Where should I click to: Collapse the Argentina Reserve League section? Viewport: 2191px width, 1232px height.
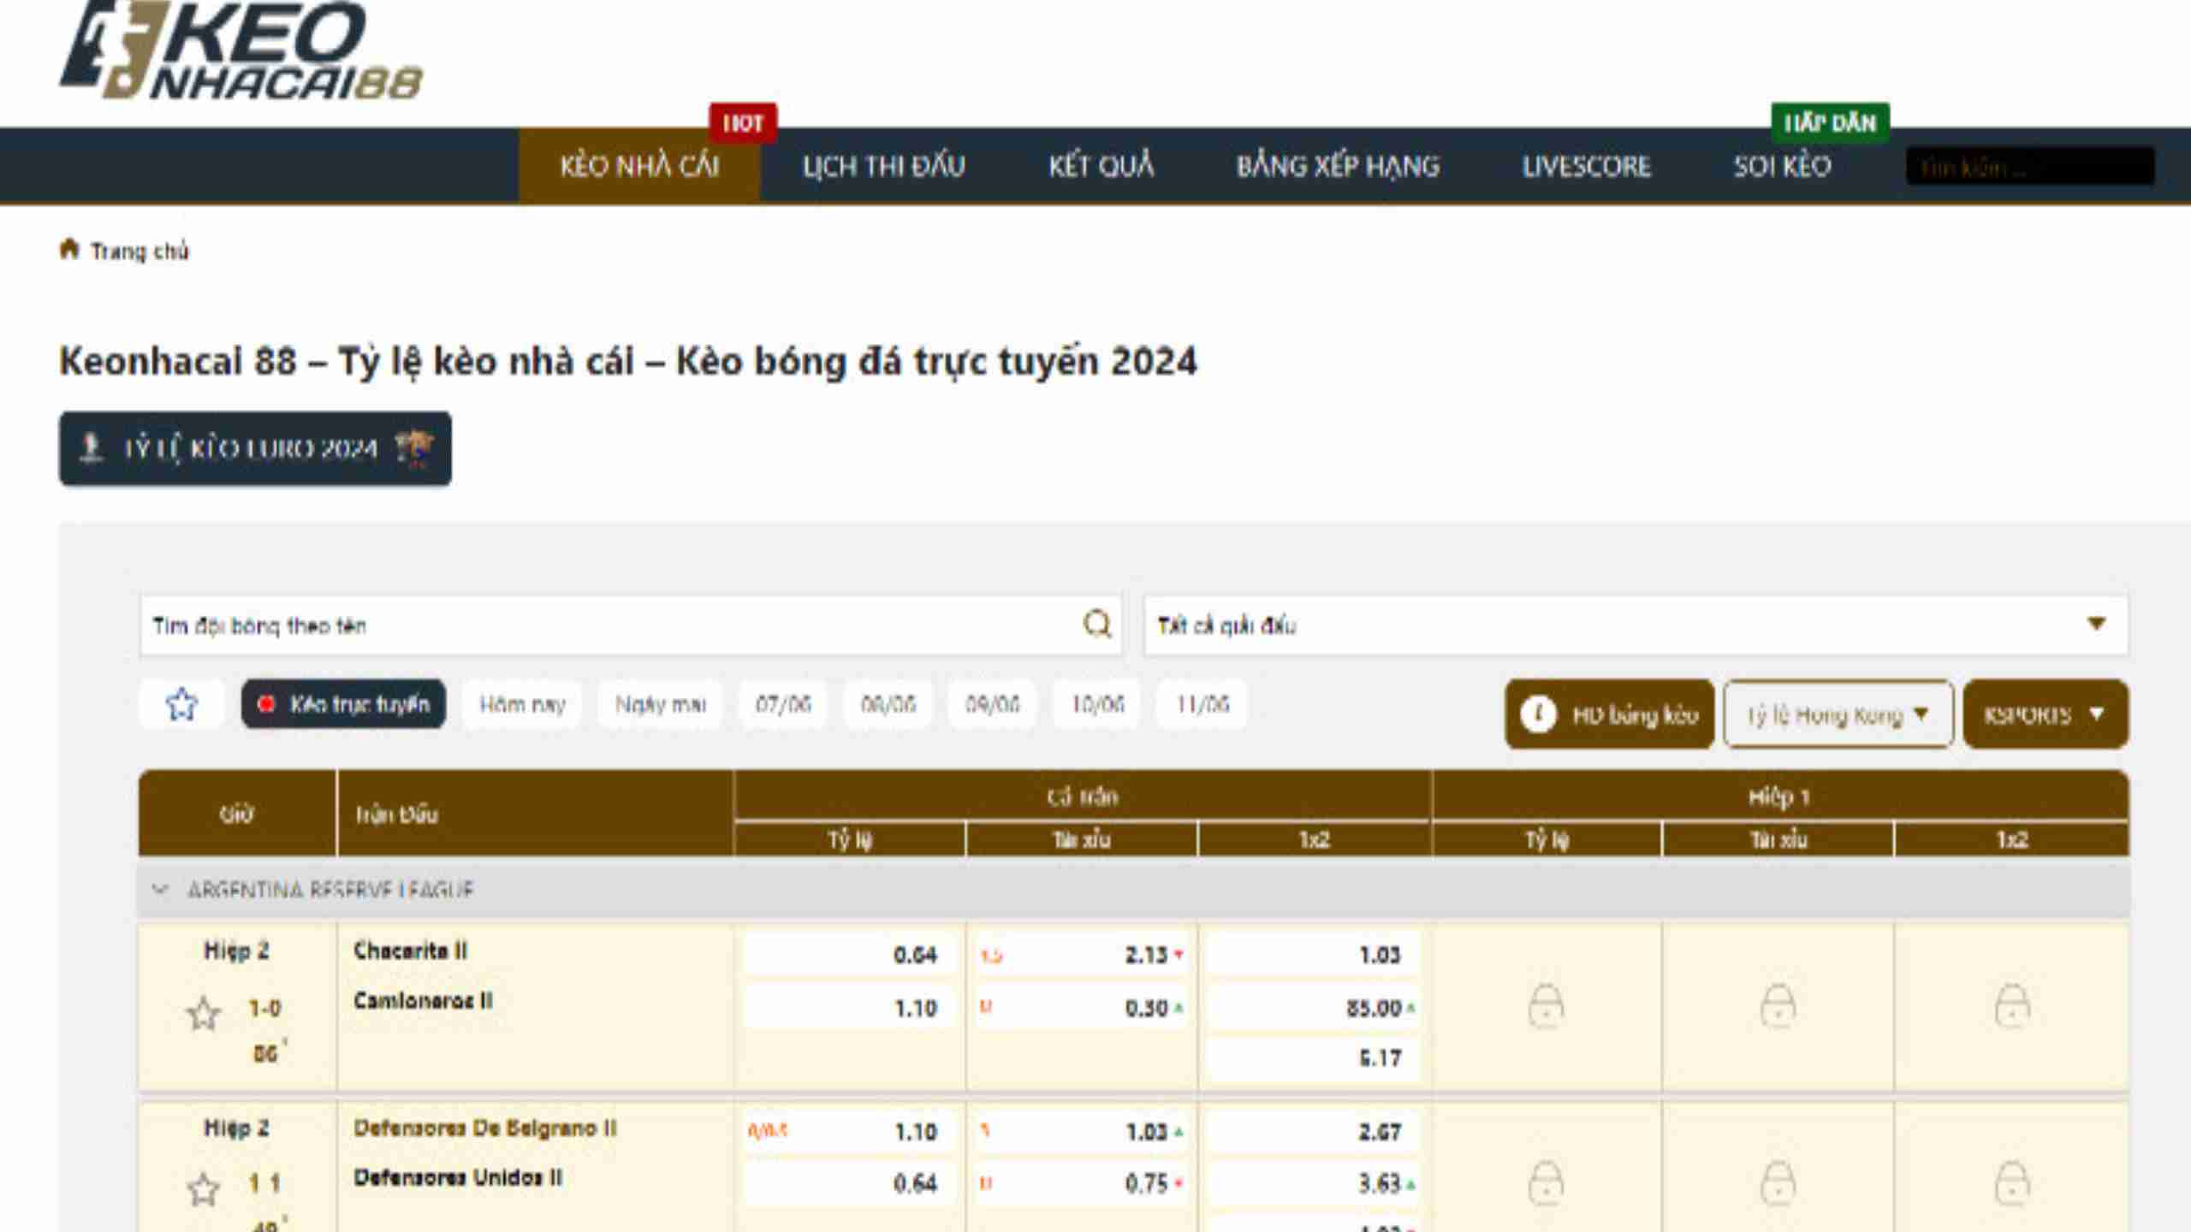(x=159, y=890)
